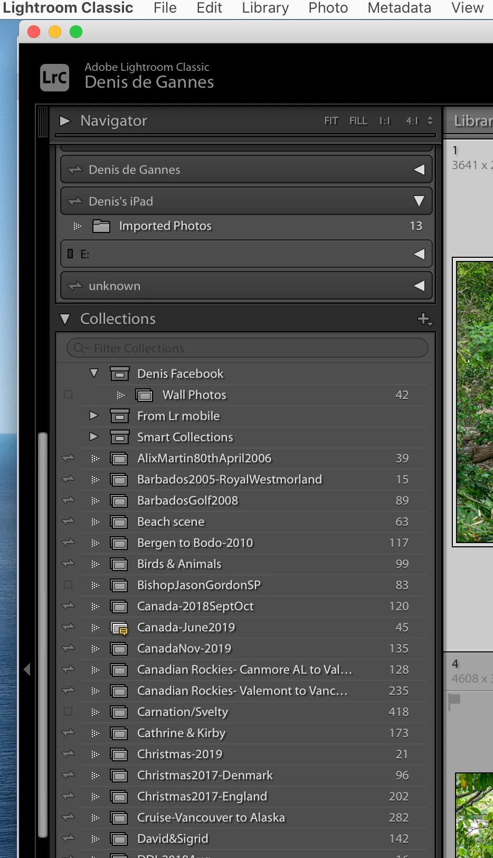Open the Metadata menu
This screenshot has height=858, width=493.
400,8
